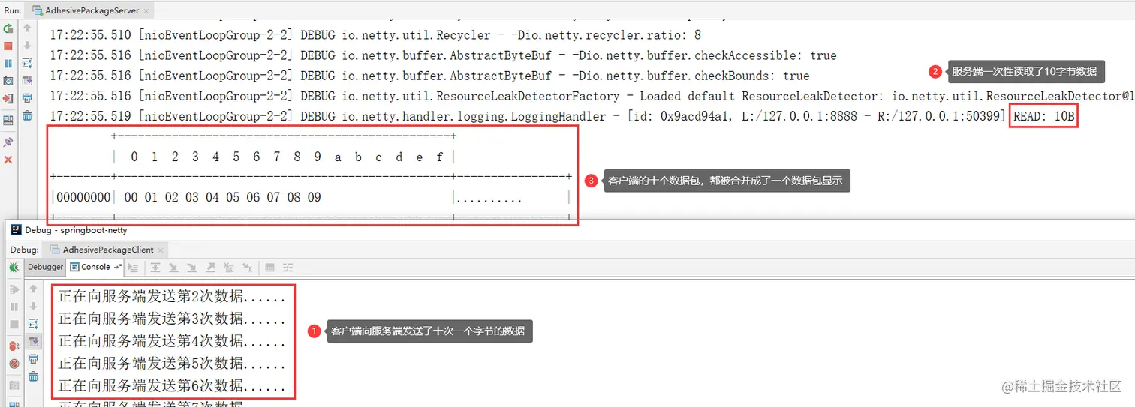The image size is (1135, 407).
Task: Switch to the Debugger tab
Action: (x=46, y=267)
